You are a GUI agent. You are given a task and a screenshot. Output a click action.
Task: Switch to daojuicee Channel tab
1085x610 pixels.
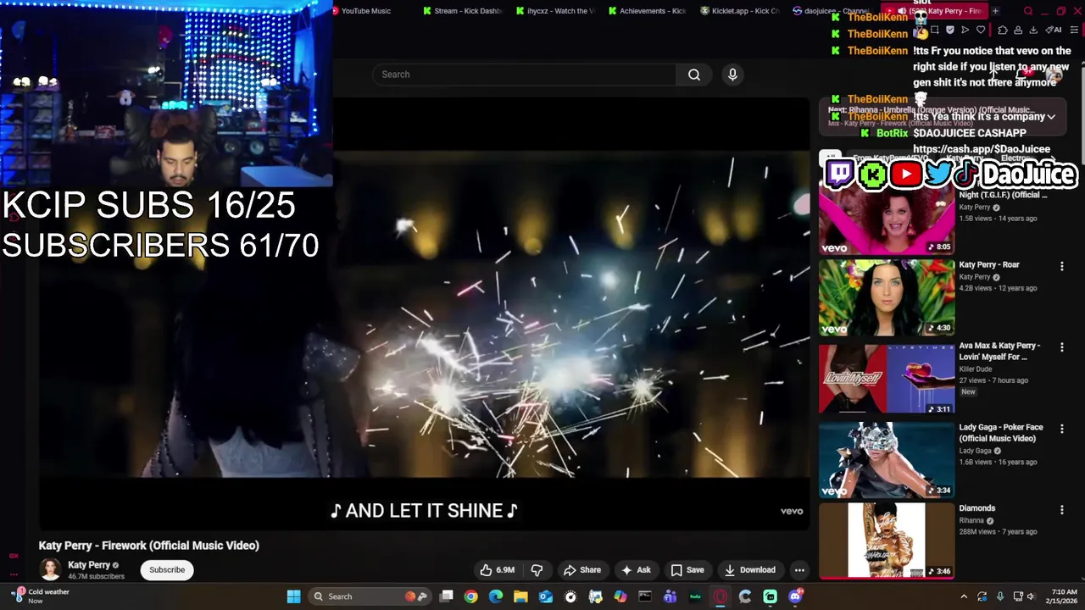pyautogui.click(x=832, y=11)
